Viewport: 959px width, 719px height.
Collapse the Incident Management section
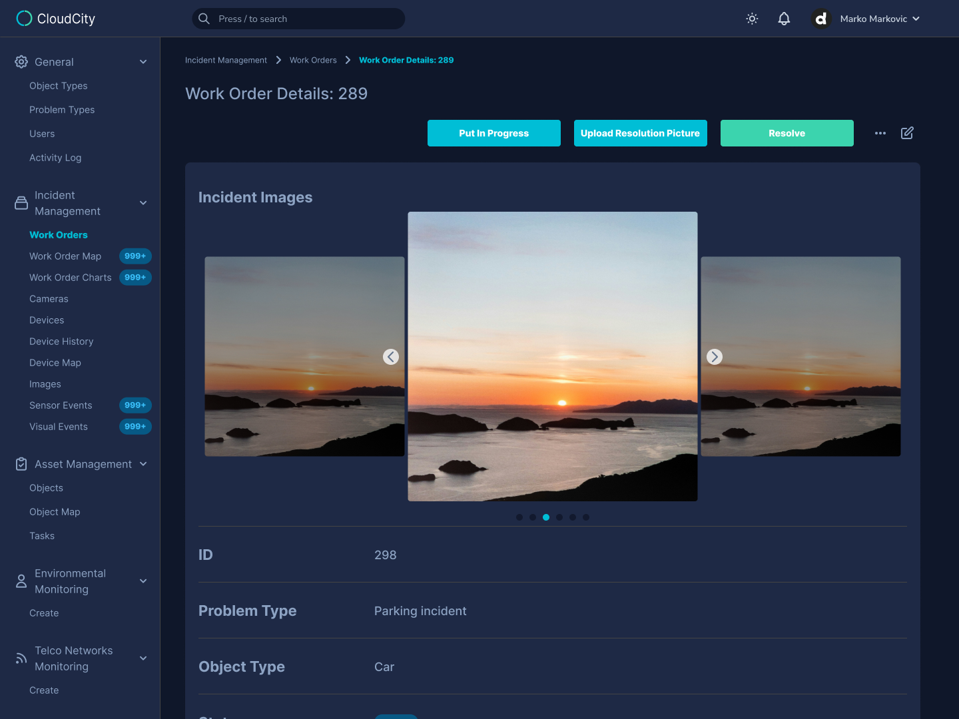tap(143, 202)
